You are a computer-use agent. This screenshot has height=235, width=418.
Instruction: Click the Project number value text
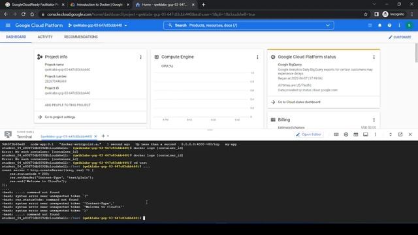[x=56, y=81]
